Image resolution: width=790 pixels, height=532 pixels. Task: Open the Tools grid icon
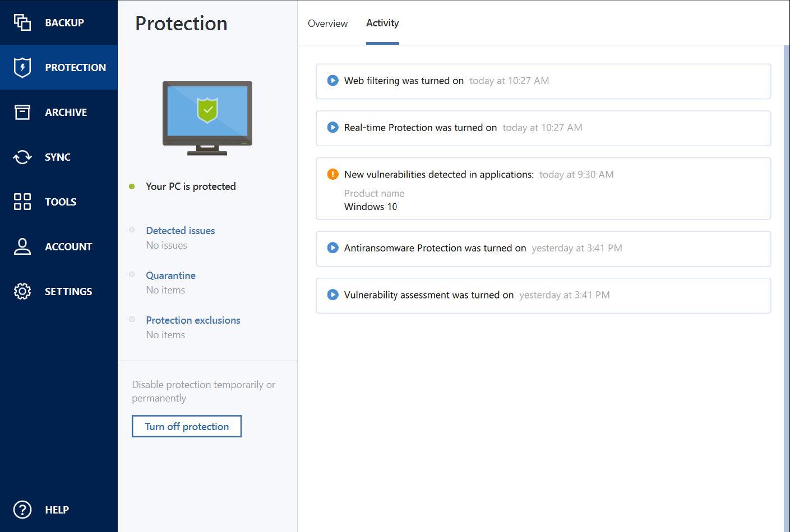tap(22, 202)
